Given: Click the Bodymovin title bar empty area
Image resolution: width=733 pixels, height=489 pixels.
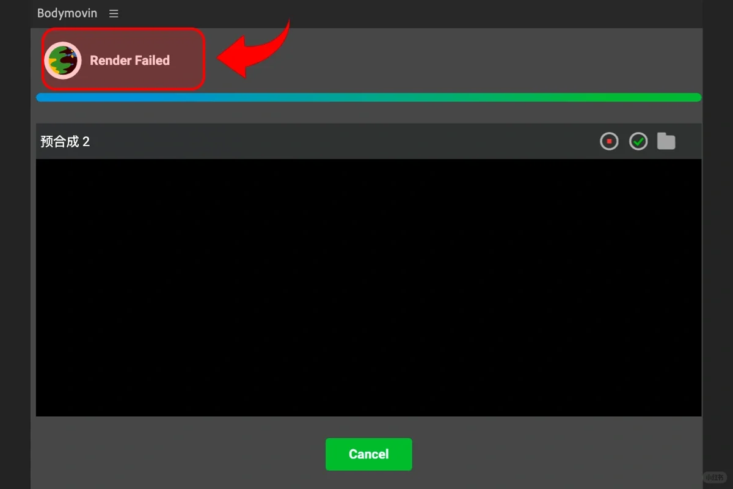Looking at the screenshot, I should pos(409,13).
